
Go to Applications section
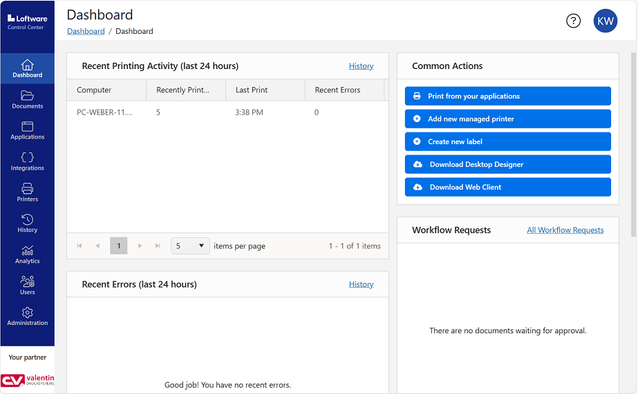[x=27, y=130]
